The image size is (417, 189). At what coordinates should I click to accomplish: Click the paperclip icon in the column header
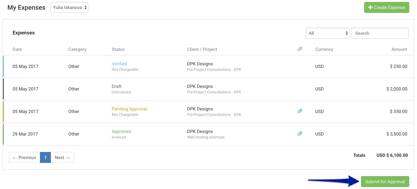coord(300,49)
